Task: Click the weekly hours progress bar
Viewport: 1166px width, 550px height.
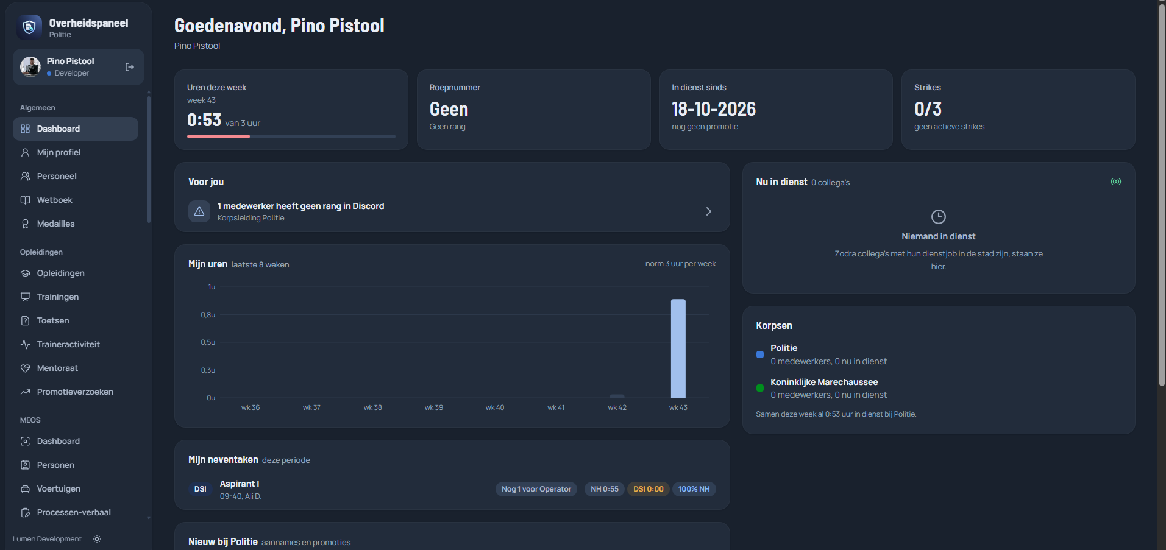Action: coord(291,136)
